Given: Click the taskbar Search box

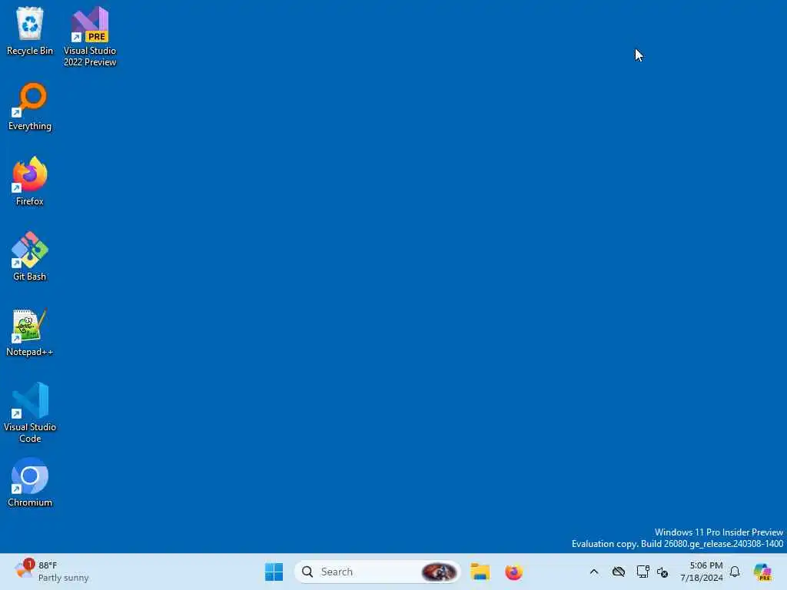Looking at the screenshot, I should point(377,572).
